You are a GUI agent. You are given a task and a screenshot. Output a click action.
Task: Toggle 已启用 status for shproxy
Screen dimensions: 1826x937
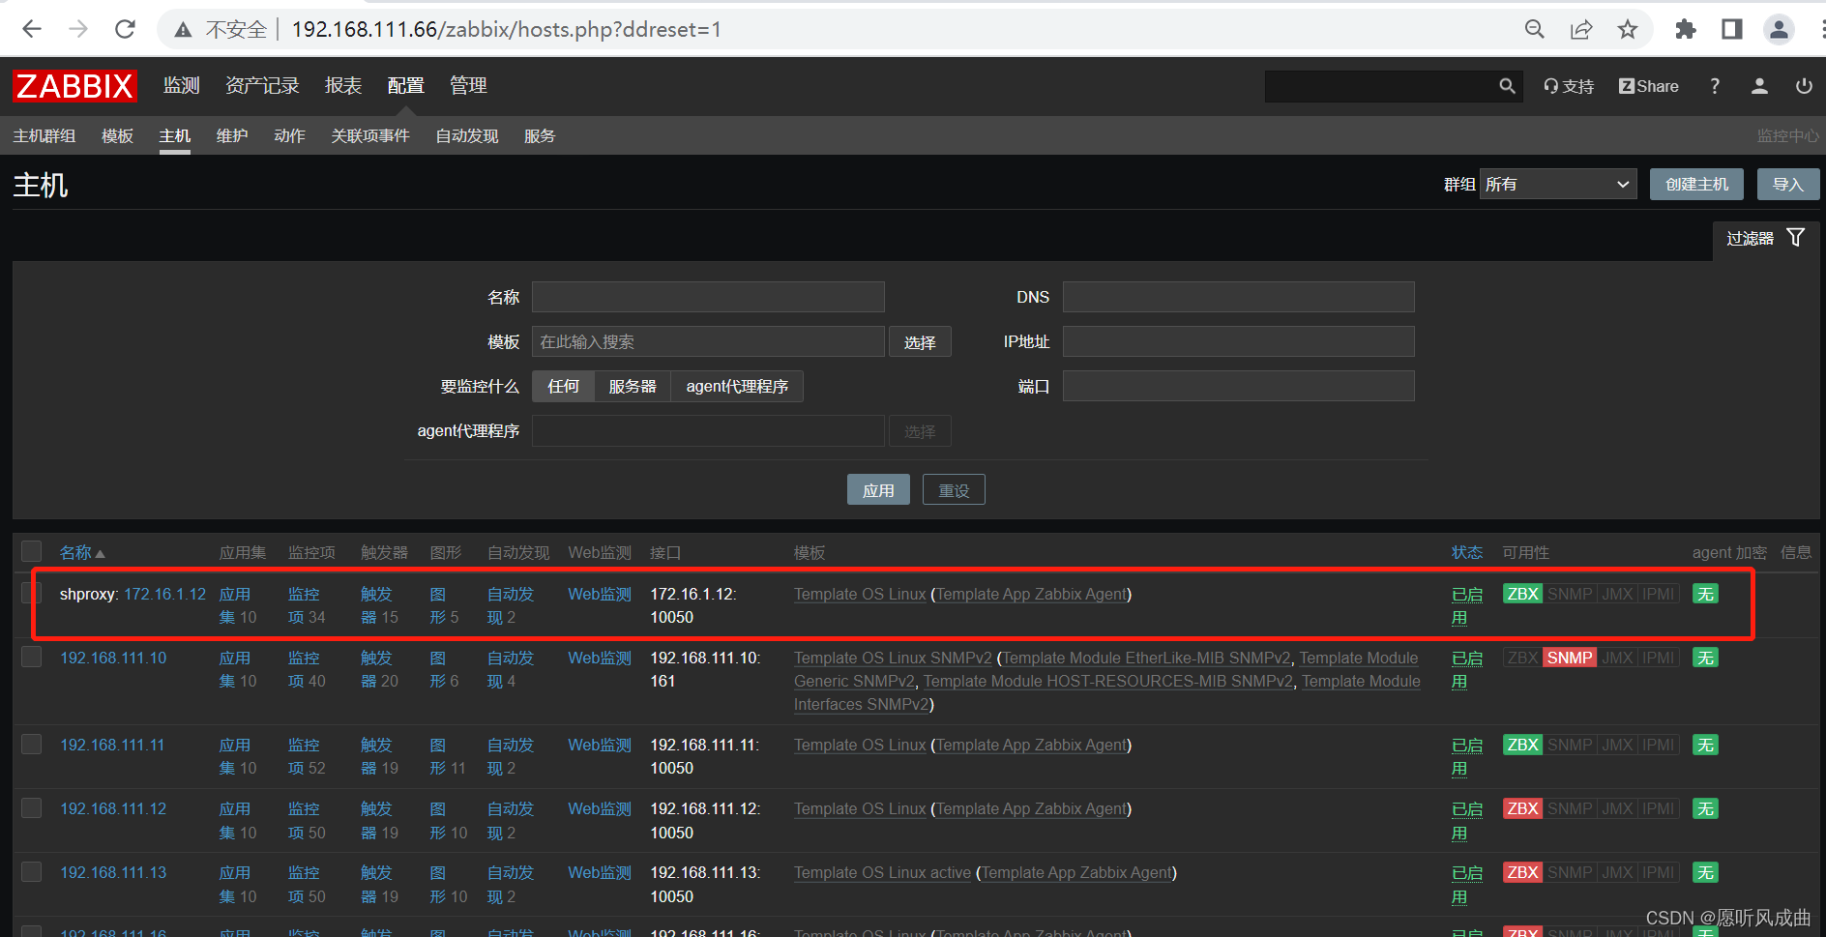(1466, 605)
